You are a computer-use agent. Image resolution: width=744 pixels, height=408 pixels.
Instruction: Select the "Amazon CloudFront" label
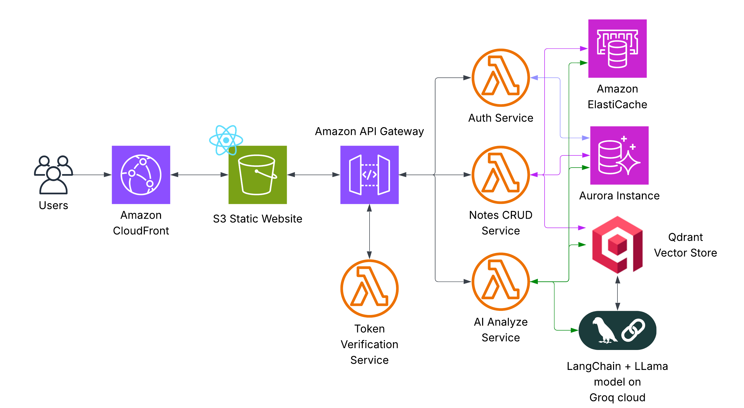point(141,223)
